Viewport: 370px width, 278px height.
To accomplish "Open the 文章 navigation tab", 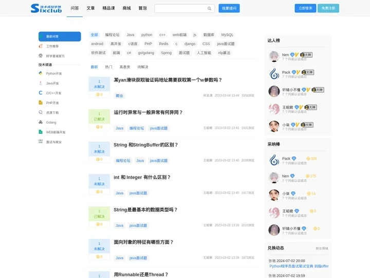I will pyautogui.click(x=90, y=8).
